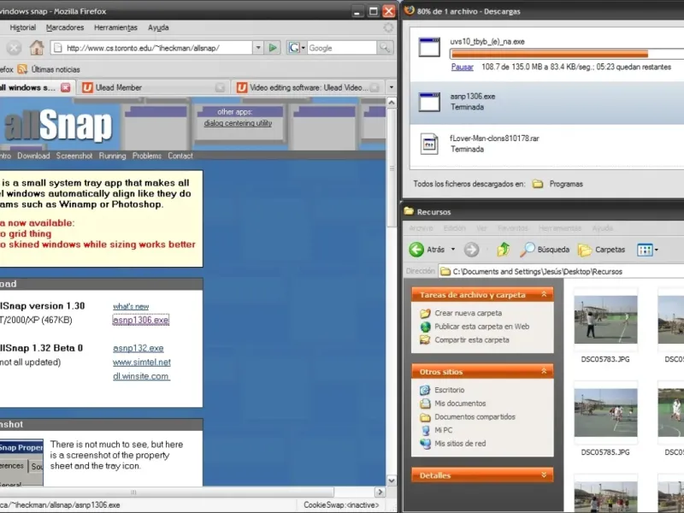Click the Atrás back arrow in Recursos
Screen dimensions: 684x513
click(416, 250)
